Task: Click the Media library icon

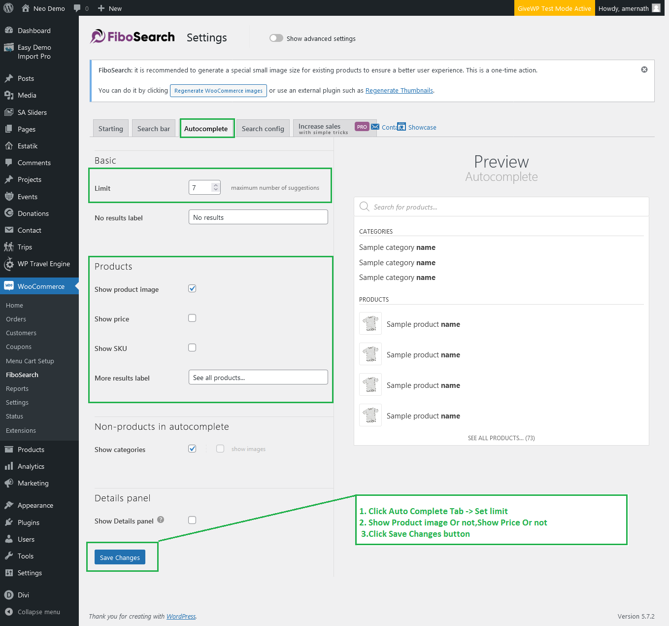Action: tap(9, 95)
